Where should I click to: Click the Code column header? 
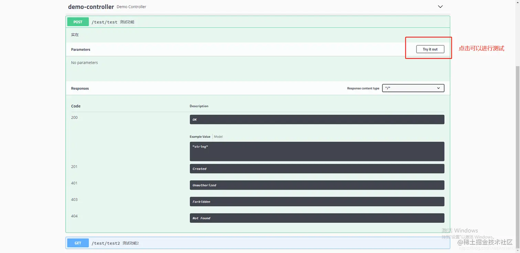(x=76, y=106)
